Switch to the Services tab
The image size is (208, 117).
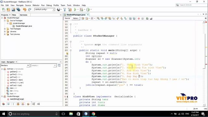click(x=23, y=15)
